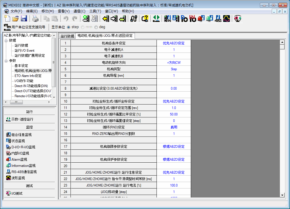Open 波形监视 in the monitor panel
Image resolution: width=290 pixels, height=209 pixels.
point(18,178)
